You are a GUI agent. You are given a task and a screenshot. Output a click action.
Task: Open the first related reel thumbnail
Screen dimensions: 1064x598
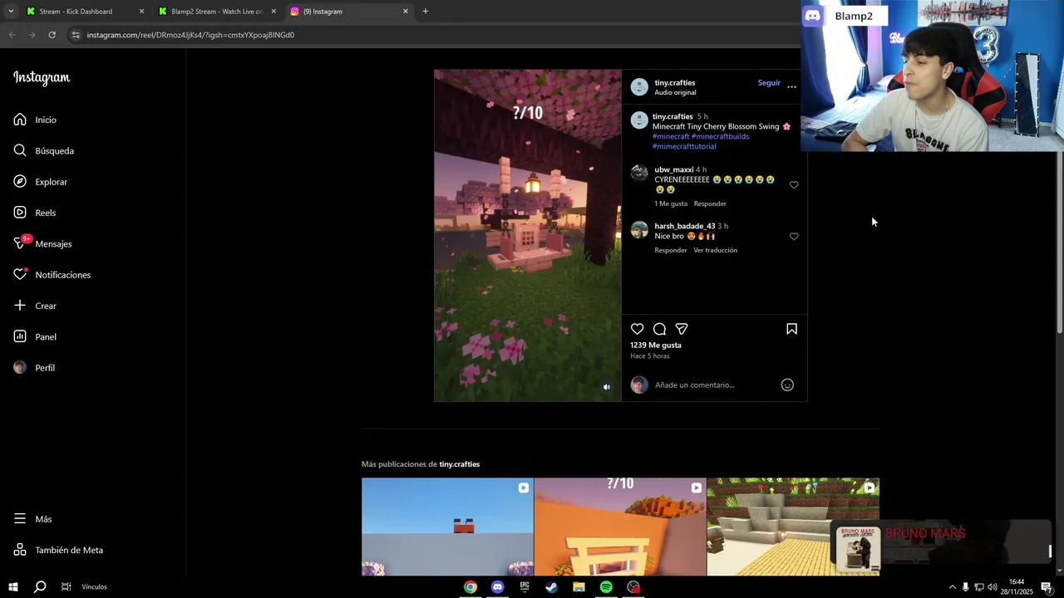447,527
